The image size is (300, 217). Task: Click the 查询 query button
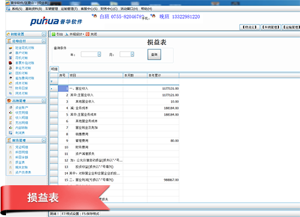tap(154, 55)
